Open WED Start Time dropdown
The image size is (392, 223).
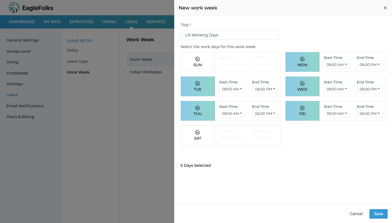(337, 89)
